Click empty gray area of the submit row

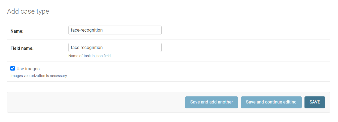pos(95,102)
